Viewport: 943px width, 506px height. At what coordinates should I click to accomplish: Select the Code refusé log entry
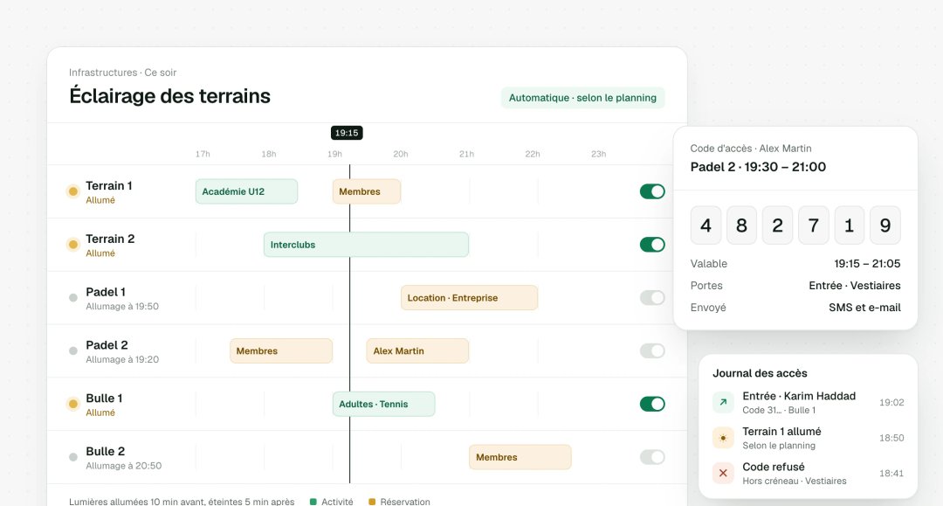click(x=808, y=474)
